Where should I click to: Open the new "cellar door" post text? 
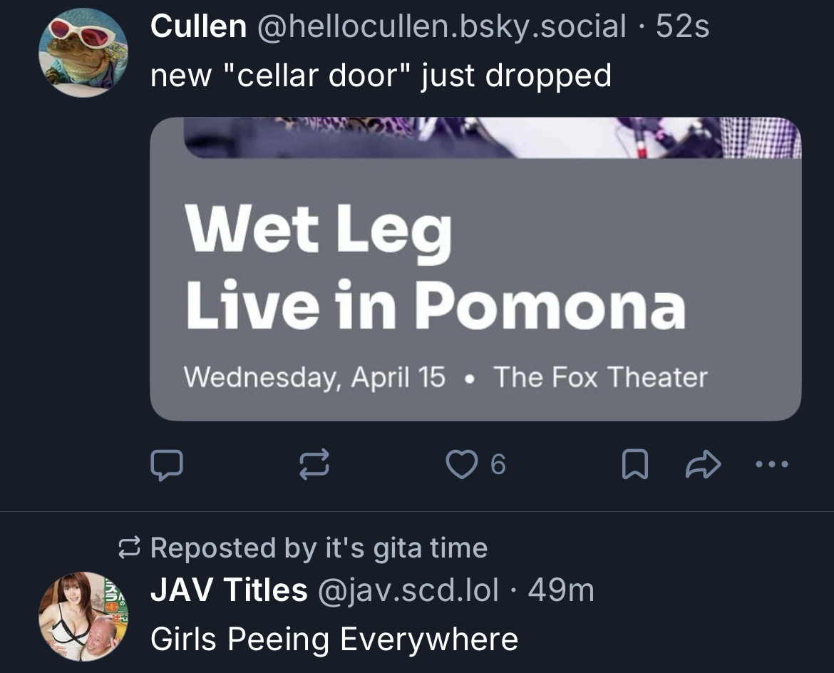(381, 75)
